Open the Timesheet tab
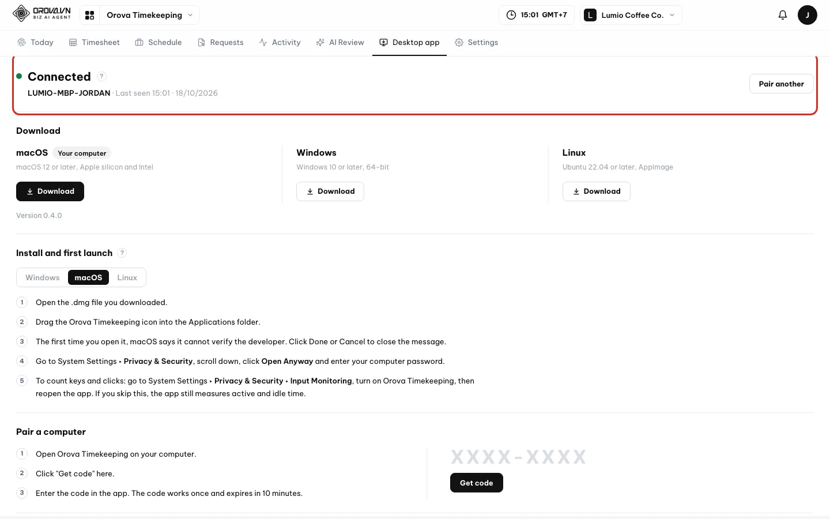This screenshot has height=519, width=830. (x=95, y=42)
